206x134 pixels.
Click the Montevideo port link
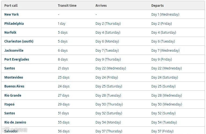[14, 77]
